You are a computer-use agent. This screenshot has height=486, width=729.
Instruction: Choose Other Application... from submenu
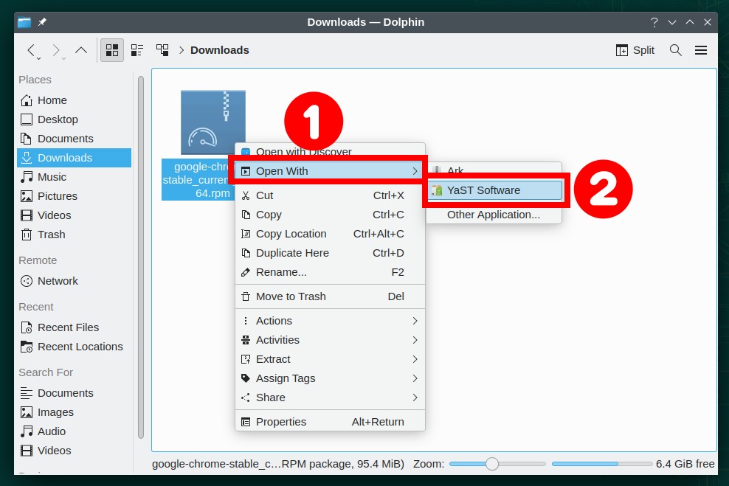494,215
